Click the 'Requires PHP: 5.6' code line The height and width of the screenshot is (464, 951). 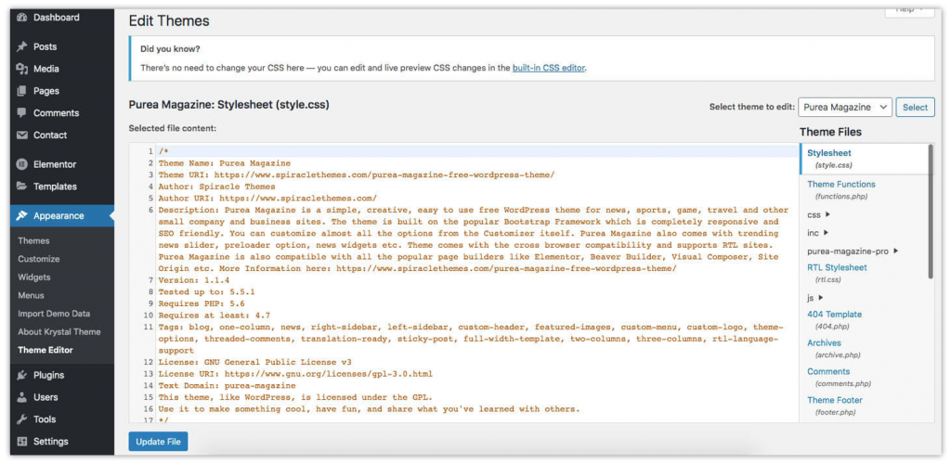click(202, 303)
